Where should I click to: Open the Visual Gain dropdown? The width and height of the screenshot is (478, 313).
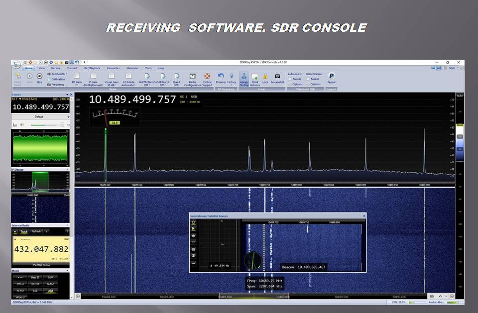tap(112, 79)
